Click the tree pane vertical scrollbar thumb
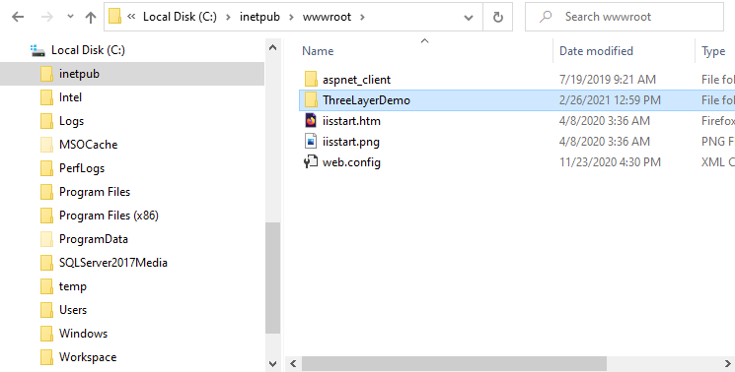 coord(273,278)
